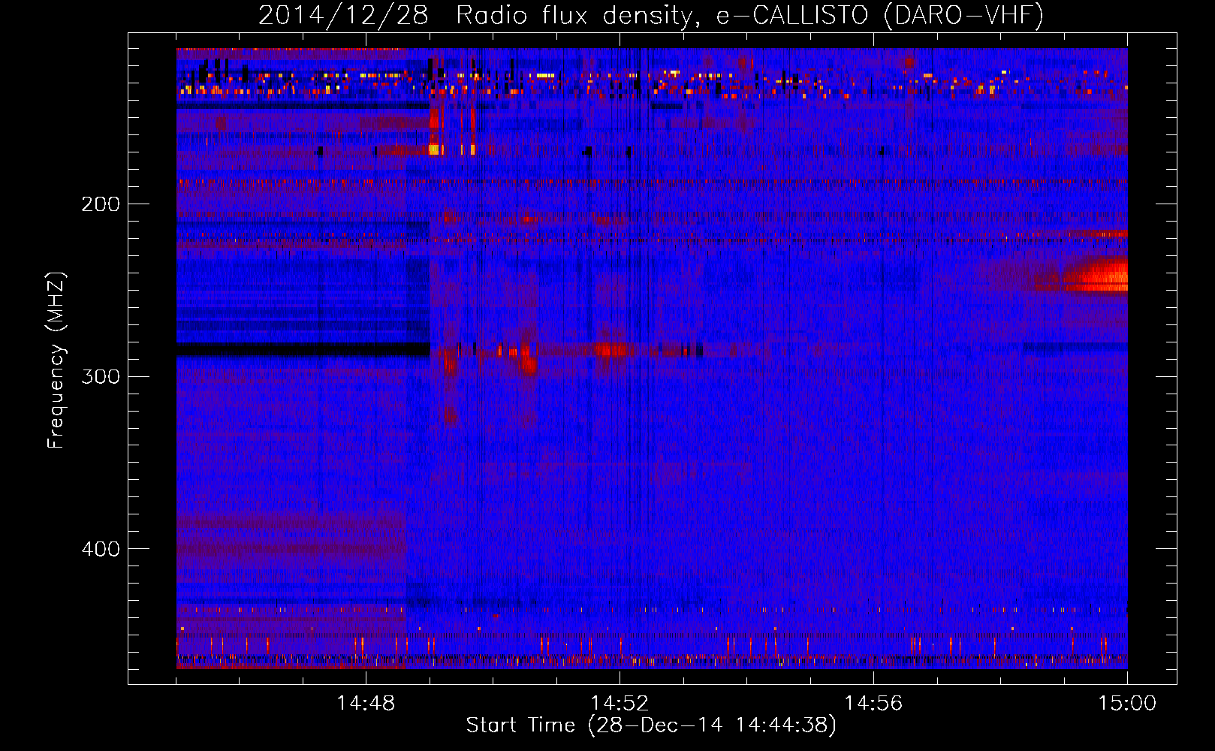Click the "300" frequency tick label
This screenshot has height=751, width=1215.
pos(101,376)
